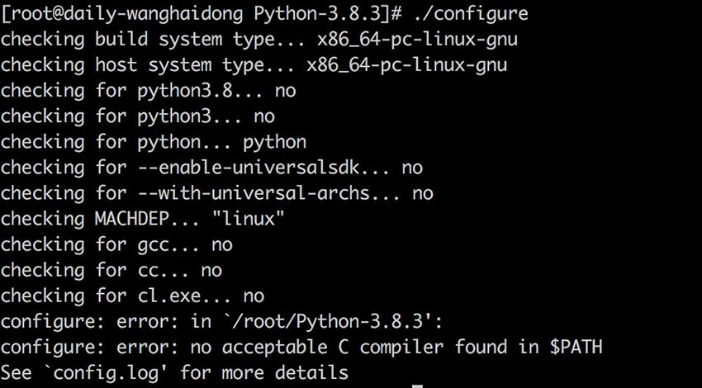Click the build system type x86_64-pc-linux-gnu value
The height and width of the screenshot is (388, 702).
[413, 39]
